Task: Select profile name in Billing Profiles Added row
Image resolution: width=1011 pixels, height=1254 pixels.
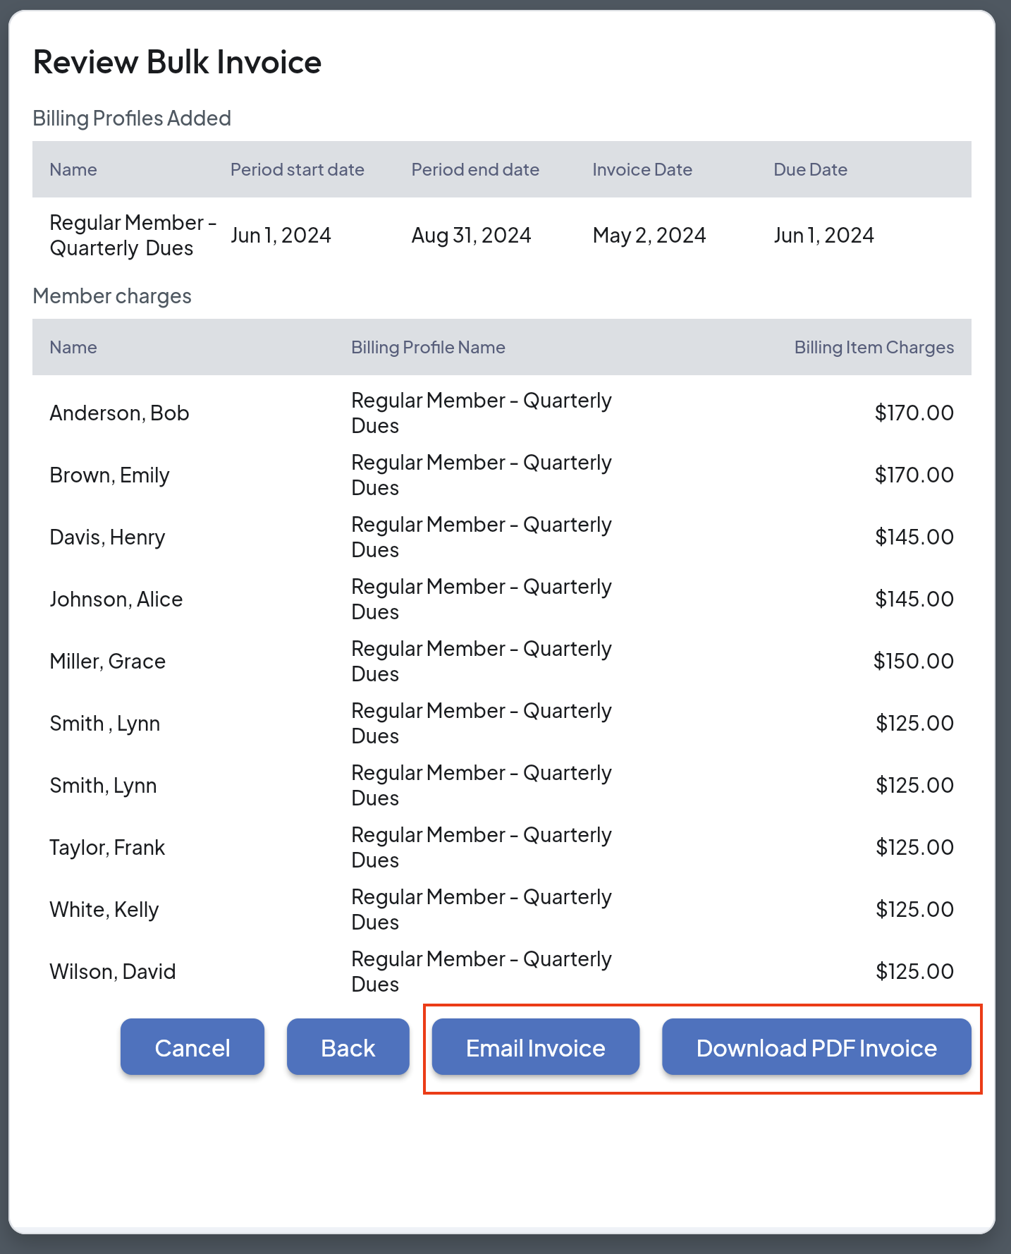Action: (133, 235)
